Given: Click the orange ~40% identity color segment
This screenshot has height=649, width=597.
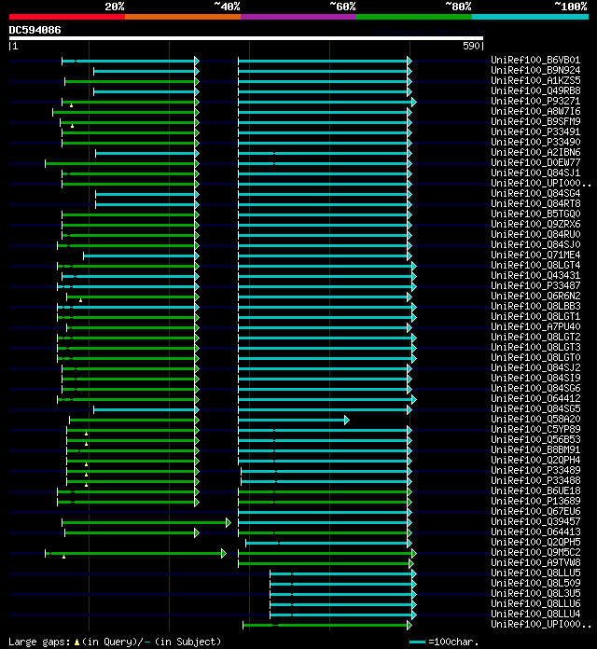Looking at the screenshot, I should (x=183, y=17).
